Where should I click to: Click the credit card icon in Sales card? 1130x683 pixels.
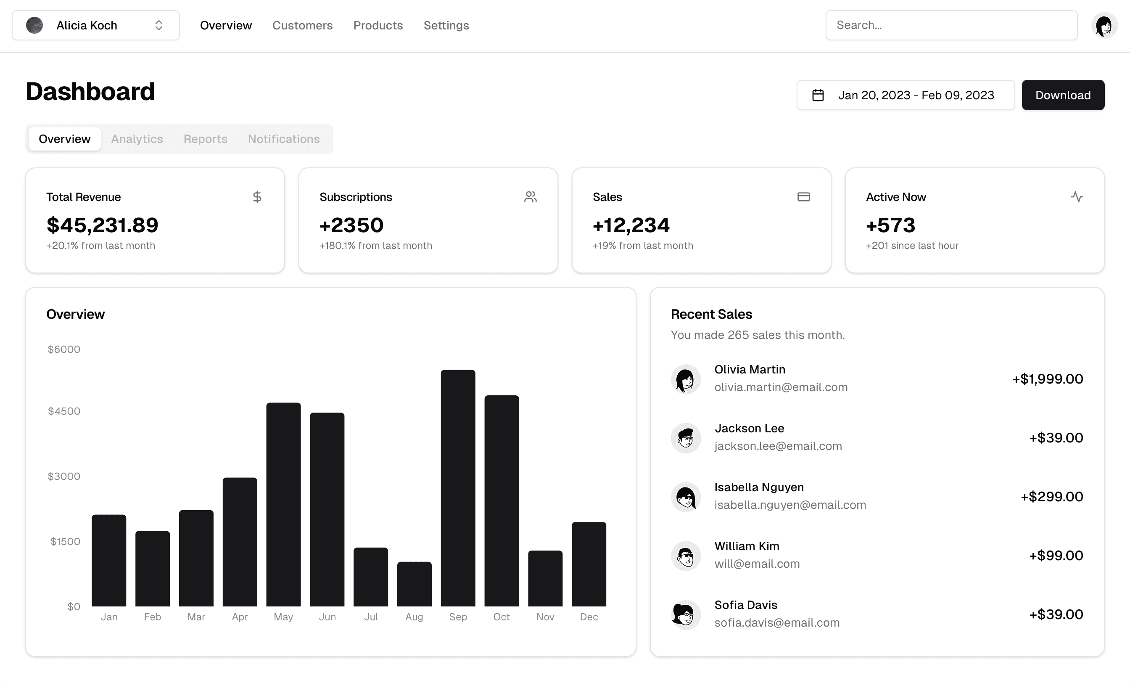click(803, 197)
